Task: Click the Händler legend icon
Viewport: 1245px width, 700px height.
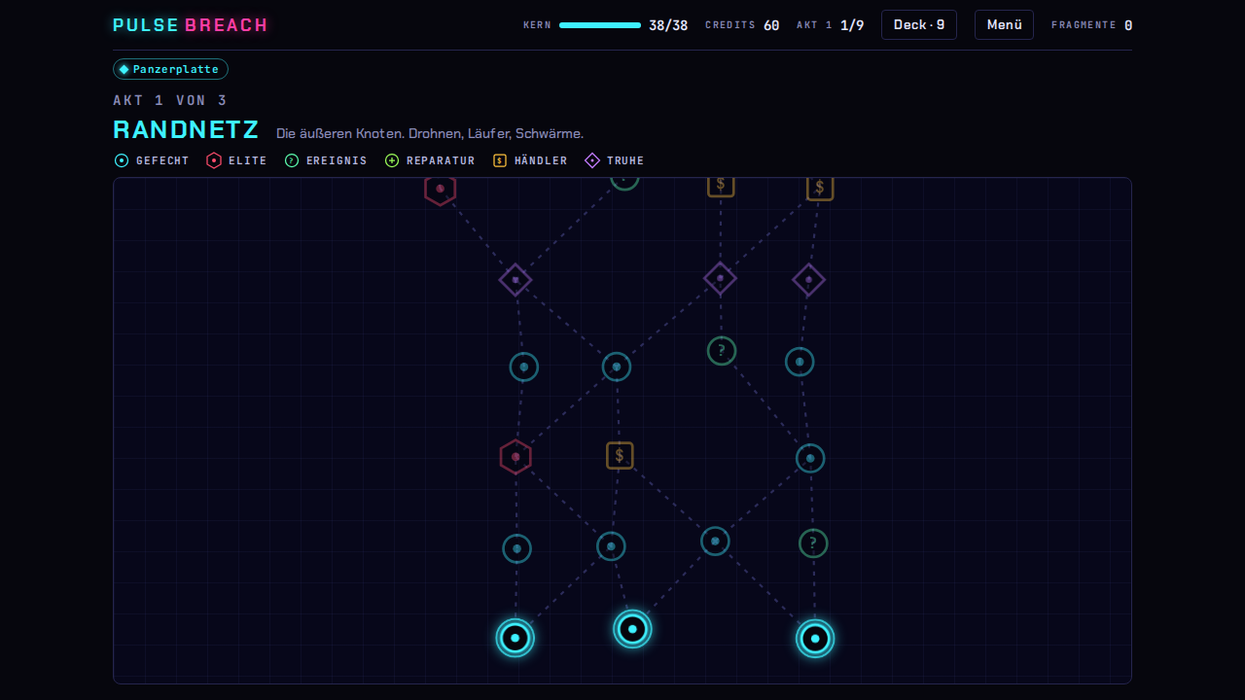Action: tap(500, 160)
